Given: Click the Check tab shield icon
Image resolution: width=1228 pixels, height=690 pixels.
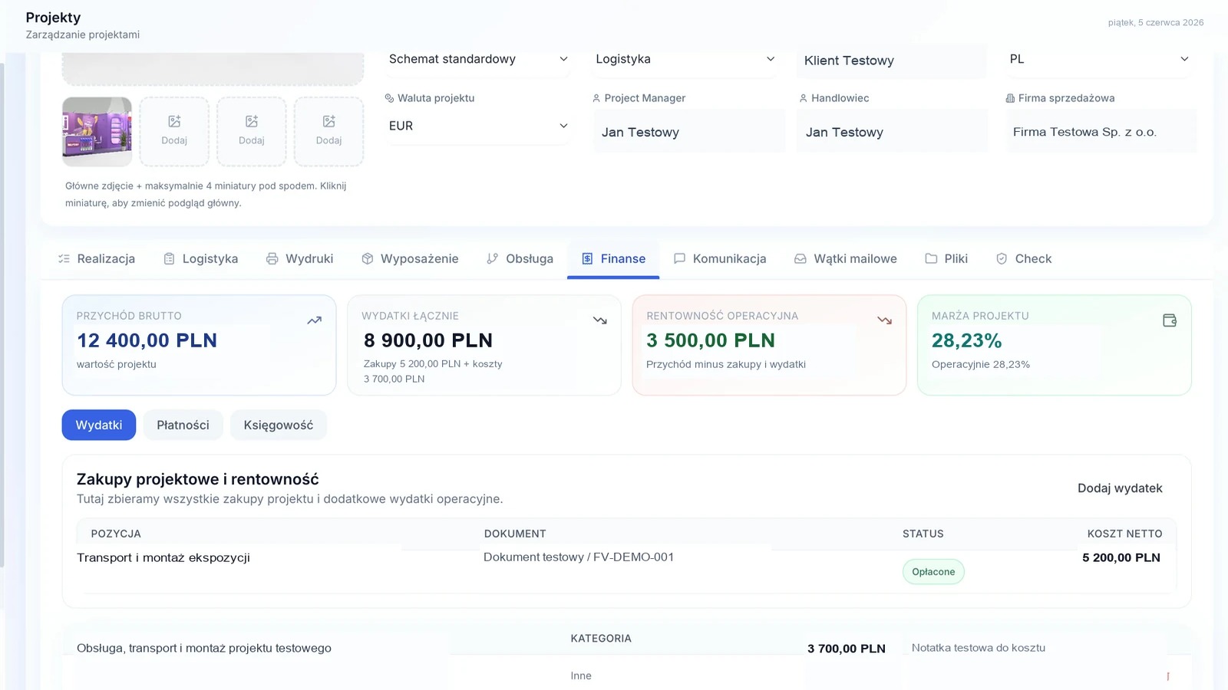Looking at the screenshot, I should pos(1002,259).
